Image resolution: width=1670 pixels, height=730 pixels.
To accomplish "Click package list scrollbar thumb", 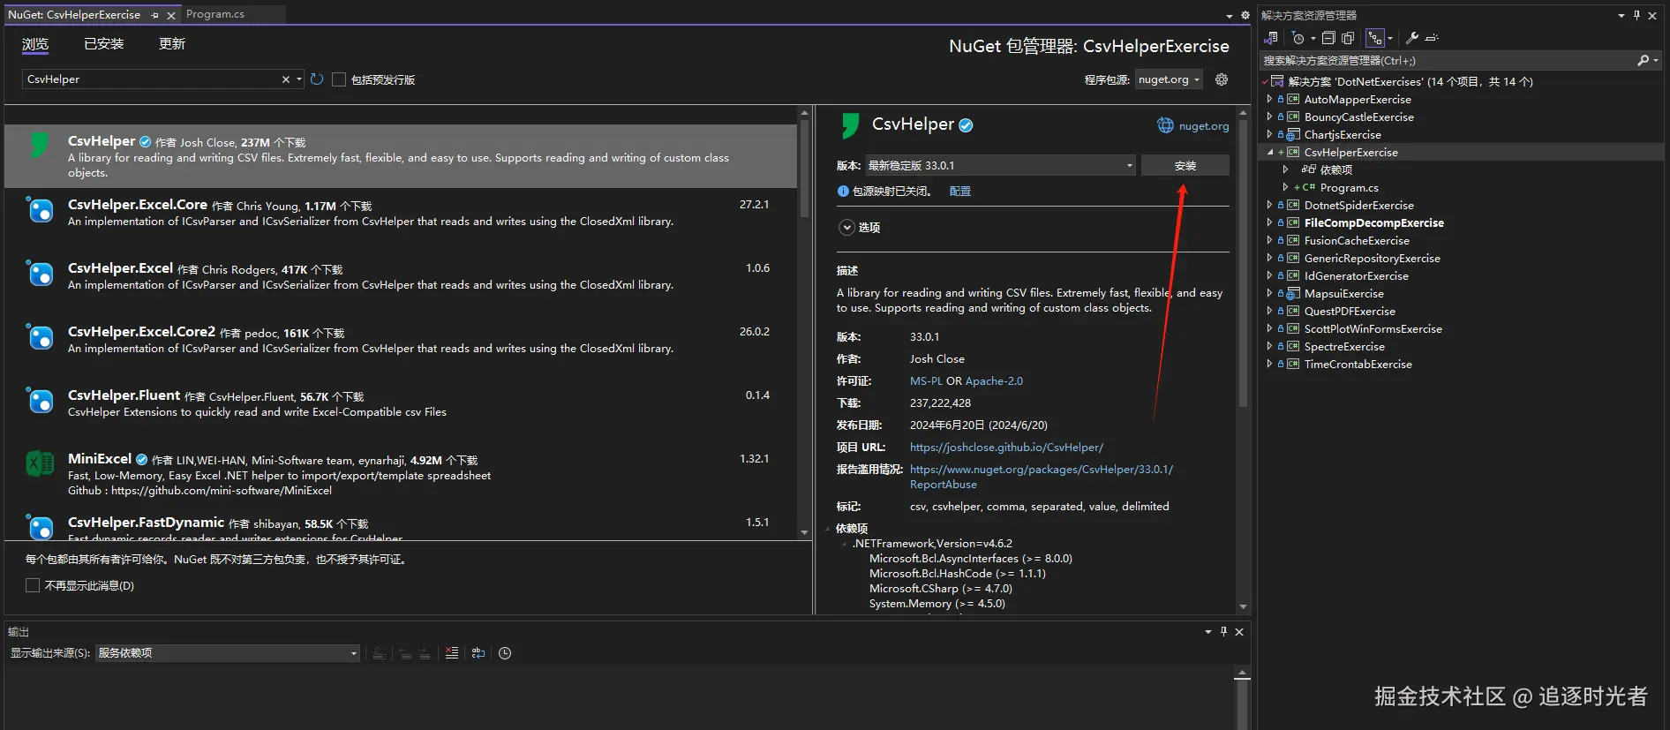I will 804,168.
